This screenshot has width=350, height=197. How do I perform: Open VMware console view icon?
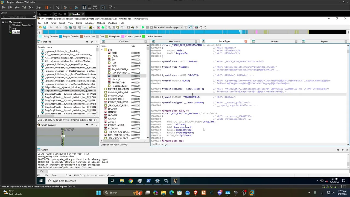coord(103,7)
